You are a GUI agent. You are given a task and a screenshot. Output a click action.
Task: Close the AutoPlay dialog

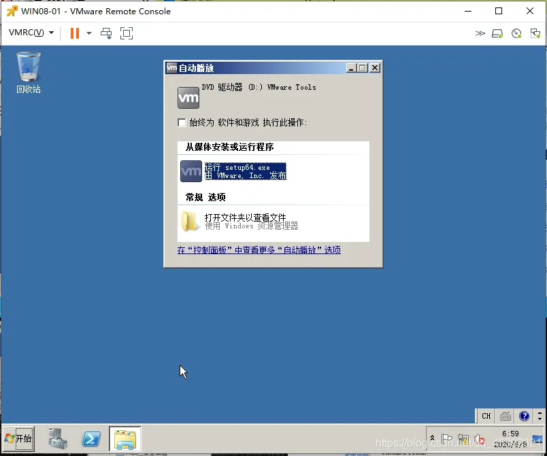point(375,68)
